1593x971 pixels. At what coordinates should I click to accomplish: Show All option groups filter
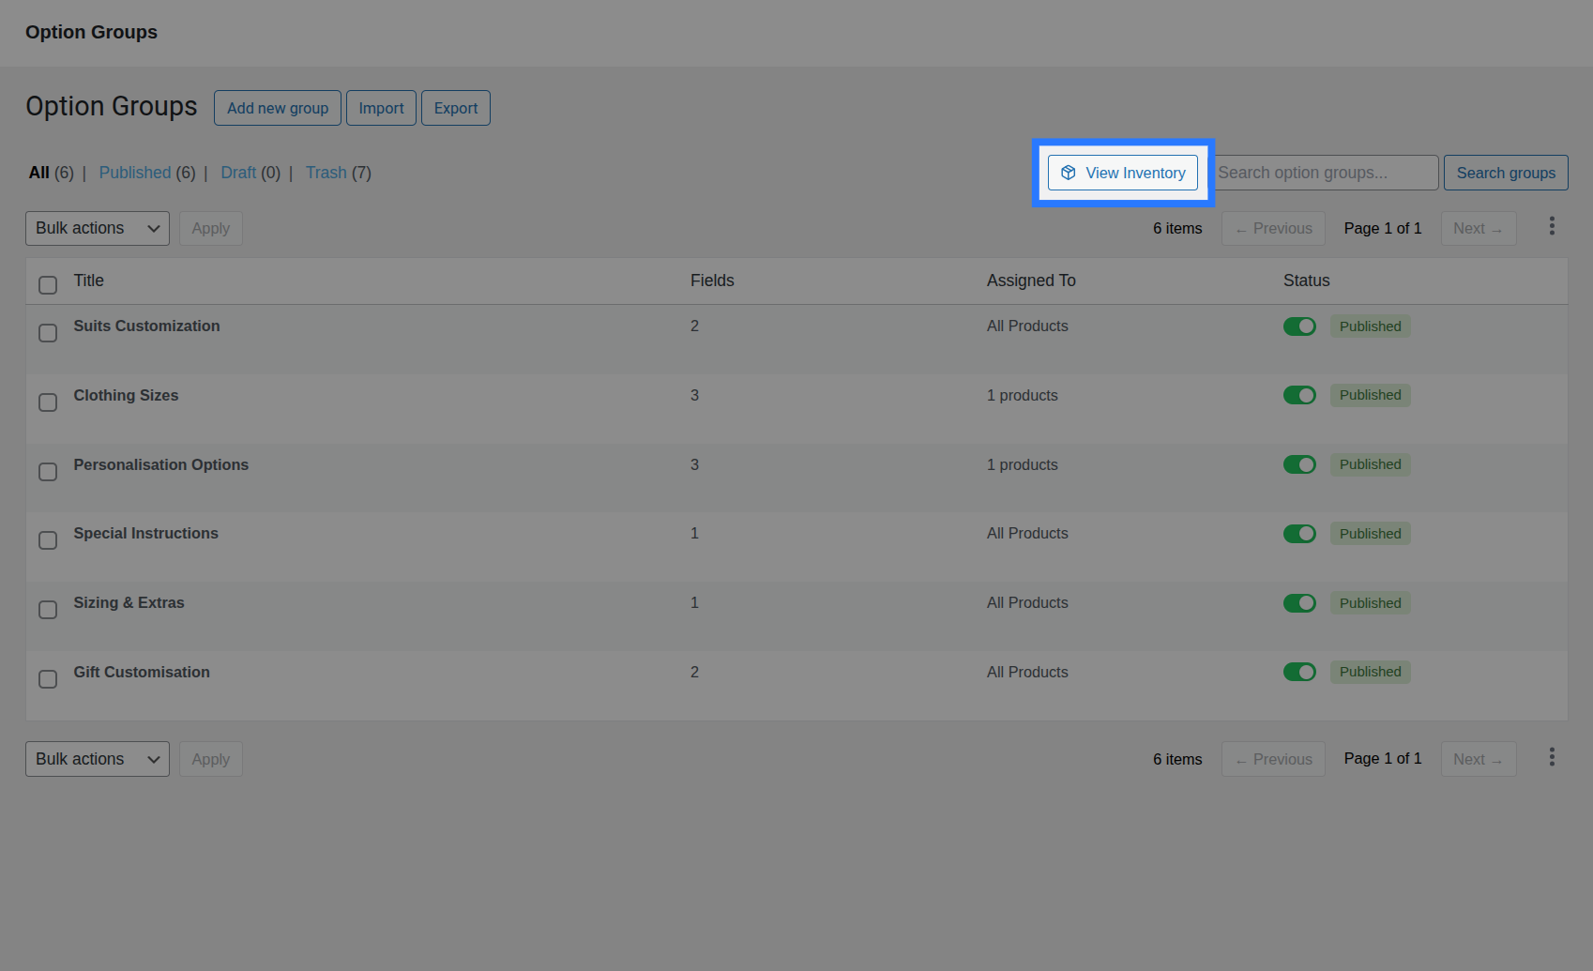click(39, 173)
